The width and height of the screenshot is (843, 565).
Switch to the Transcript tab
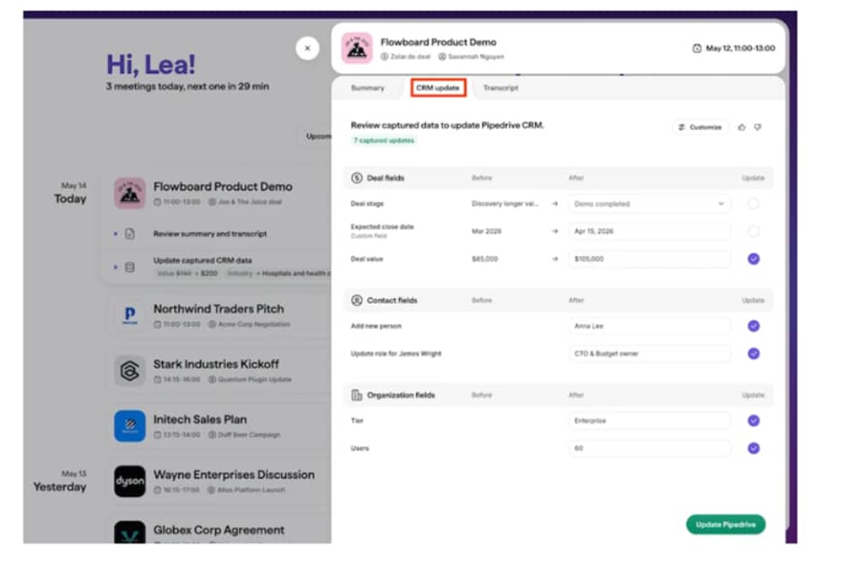click(x=501, y=87)
